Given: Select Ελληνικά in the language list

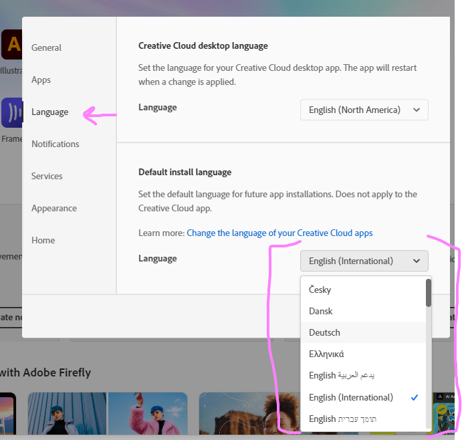Looking at the screenshot, I should tap(363, 354).
